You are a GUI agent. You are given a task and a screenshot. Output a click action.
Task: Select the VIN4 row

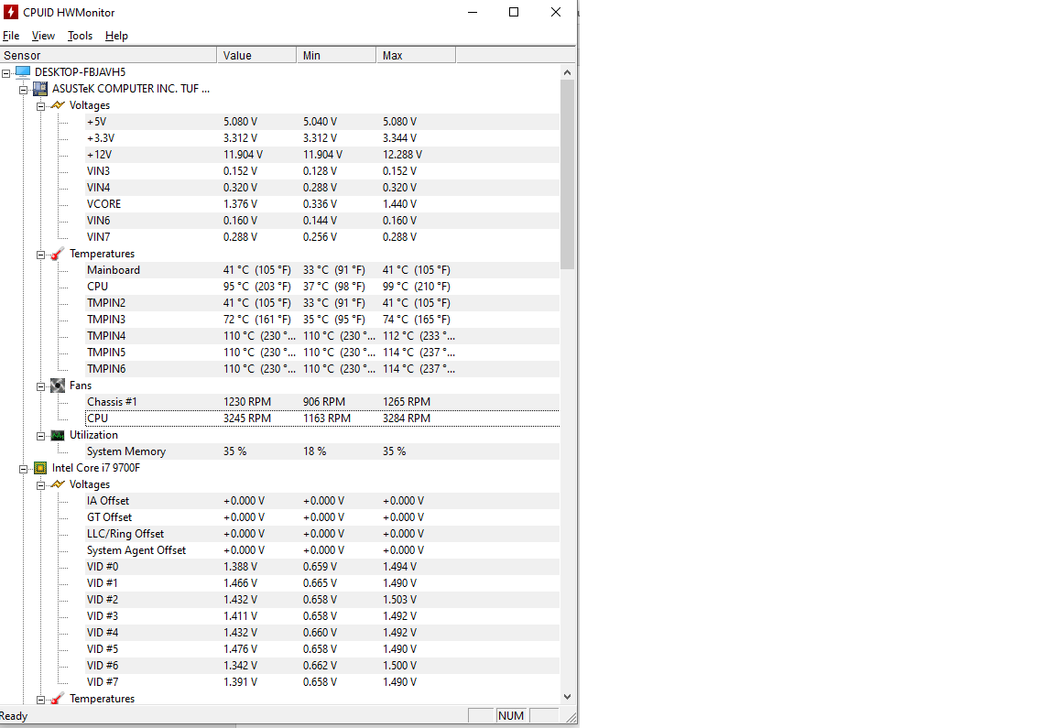pyautogui.click(x=321, y=188)
